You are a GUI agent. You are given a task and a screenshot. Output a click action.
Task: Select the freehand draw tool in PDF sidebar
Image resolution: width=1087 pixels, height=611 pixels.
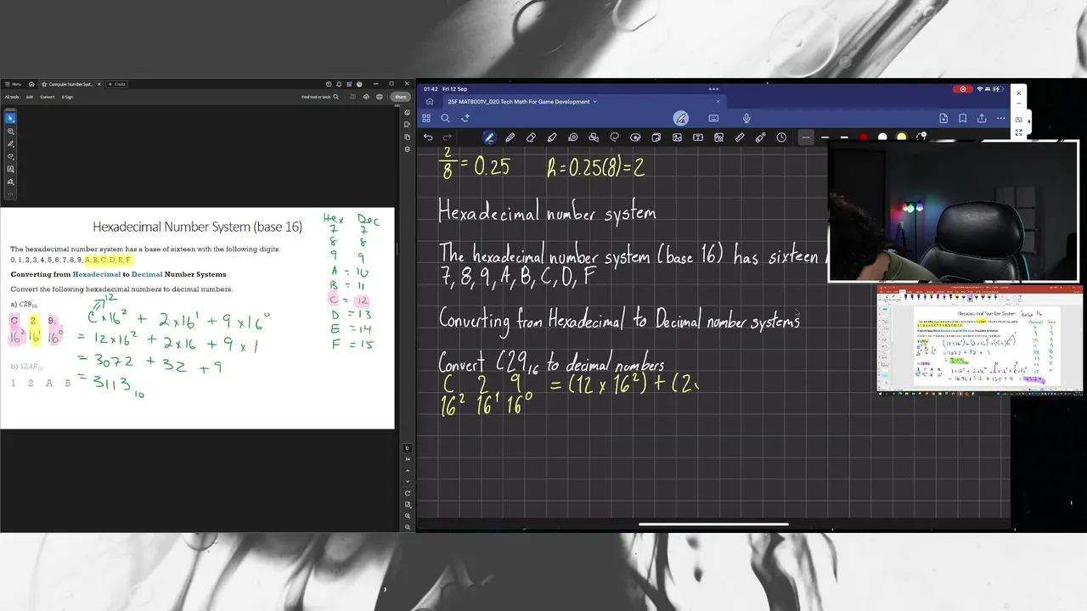tap(10, 156)
